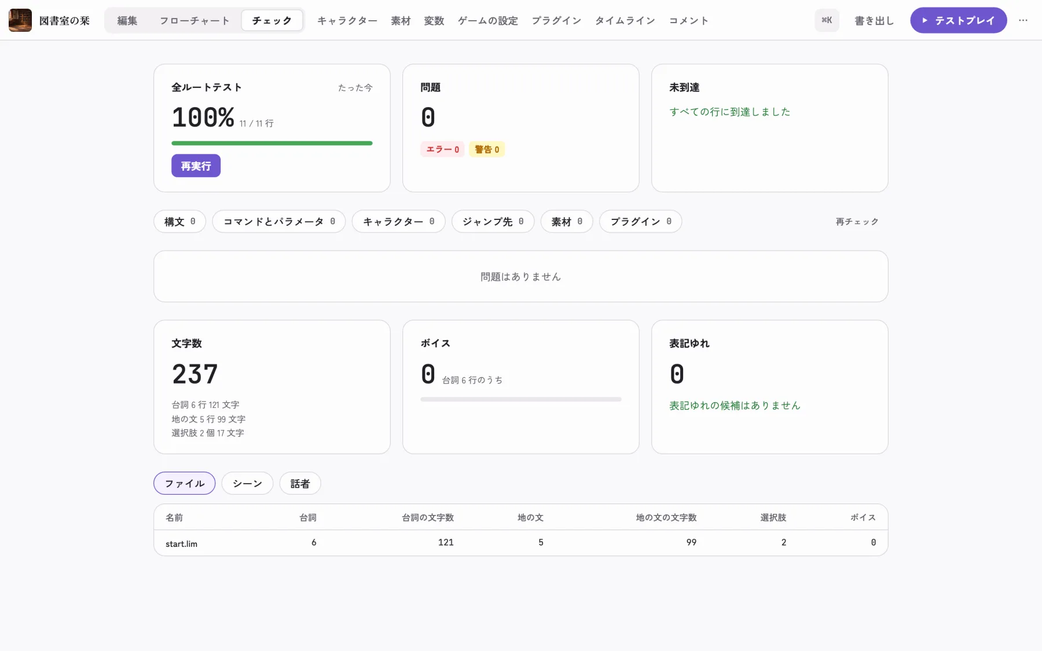Image resolution: width=1042 pixels, height=651 pixels.
Task: Select the ファイル grouping chip
Action: point(185,483)
